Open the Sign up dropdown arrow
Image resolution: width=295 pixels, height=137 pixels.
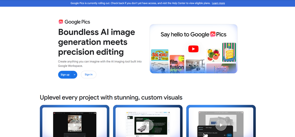point(75,75)
